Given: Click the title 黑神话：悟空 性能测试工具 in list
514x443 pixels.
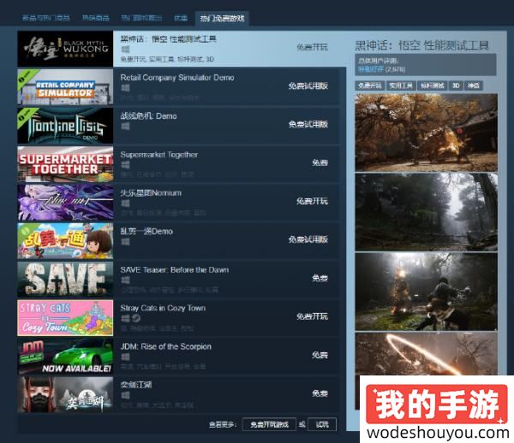Looking at the screenshot, I should click(x=169, y=39).
